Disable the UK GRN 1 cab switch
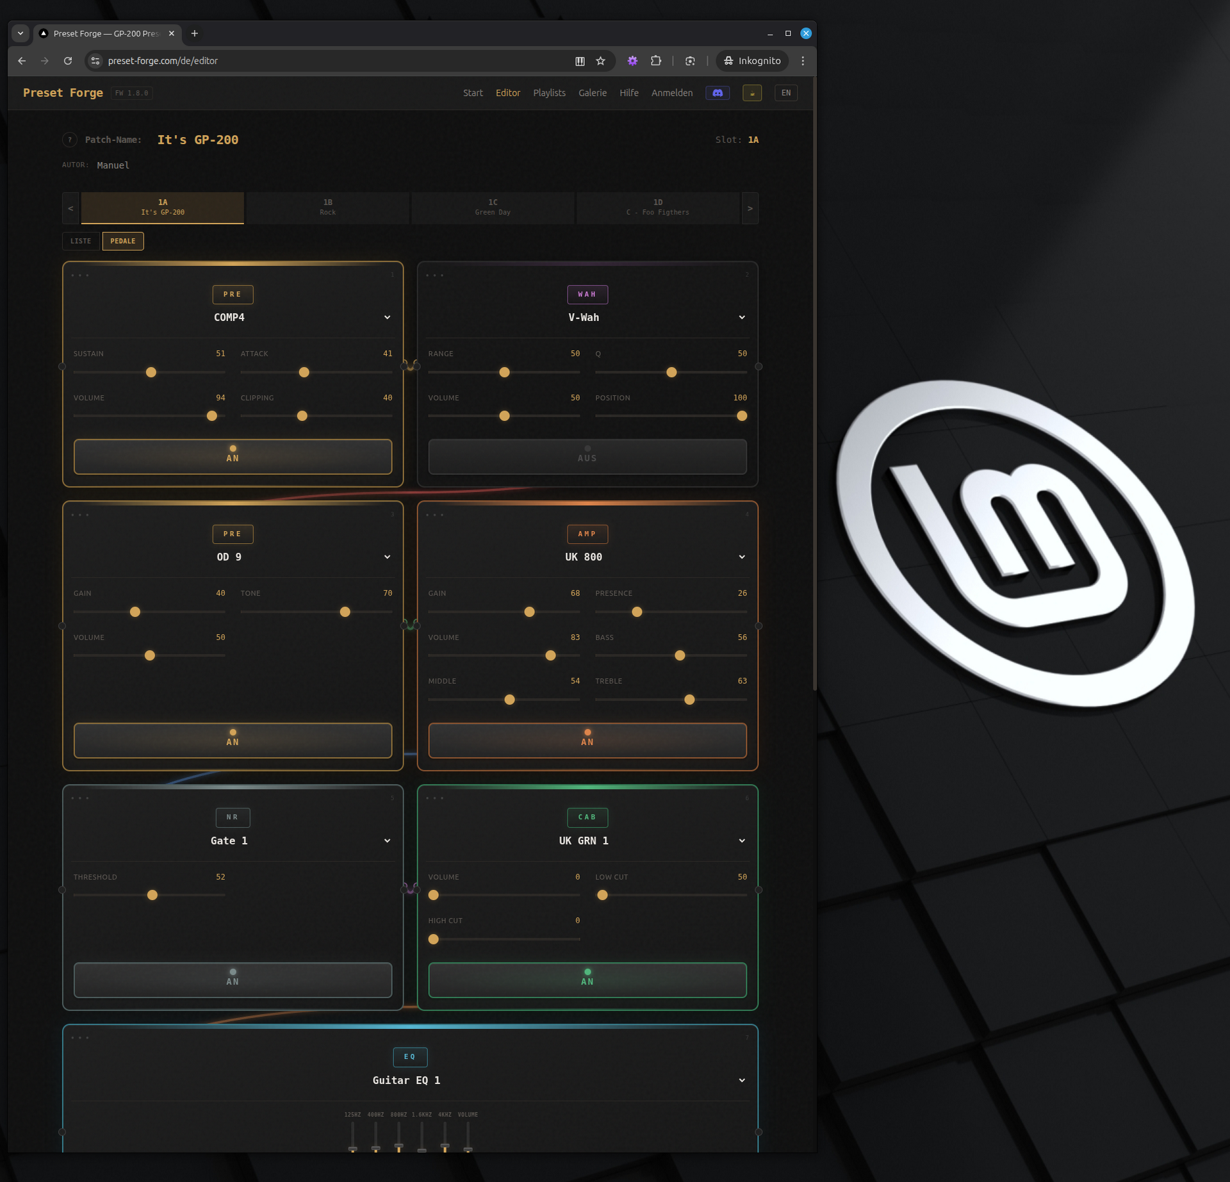Image resolution: width=1230 pixels, height=1182 pixels. [587, 980]
